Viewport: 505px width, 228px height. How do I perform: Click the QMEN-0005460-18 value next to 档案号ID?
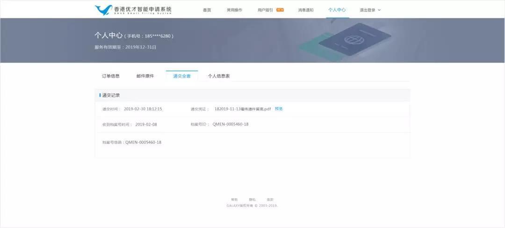pos(231,124)
